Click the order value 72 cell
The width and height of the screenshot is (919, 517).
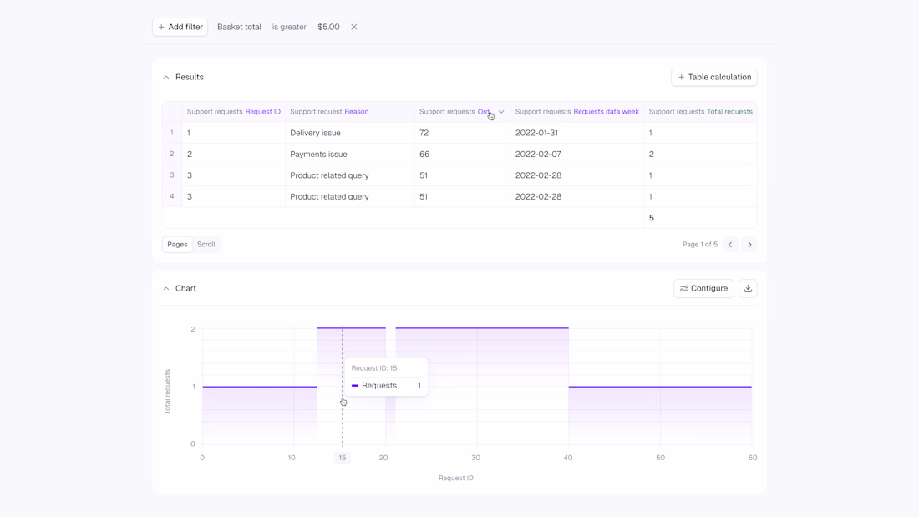(x=463, y=133)
